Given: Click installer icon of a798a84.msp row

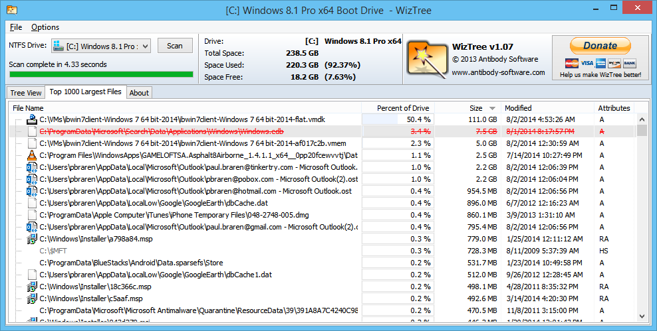Looking at the screenshot, I should tap(32, 239).
